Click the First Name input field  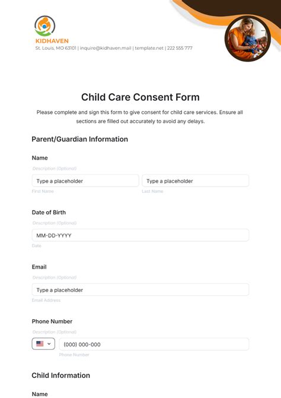(x=85, y=181)
